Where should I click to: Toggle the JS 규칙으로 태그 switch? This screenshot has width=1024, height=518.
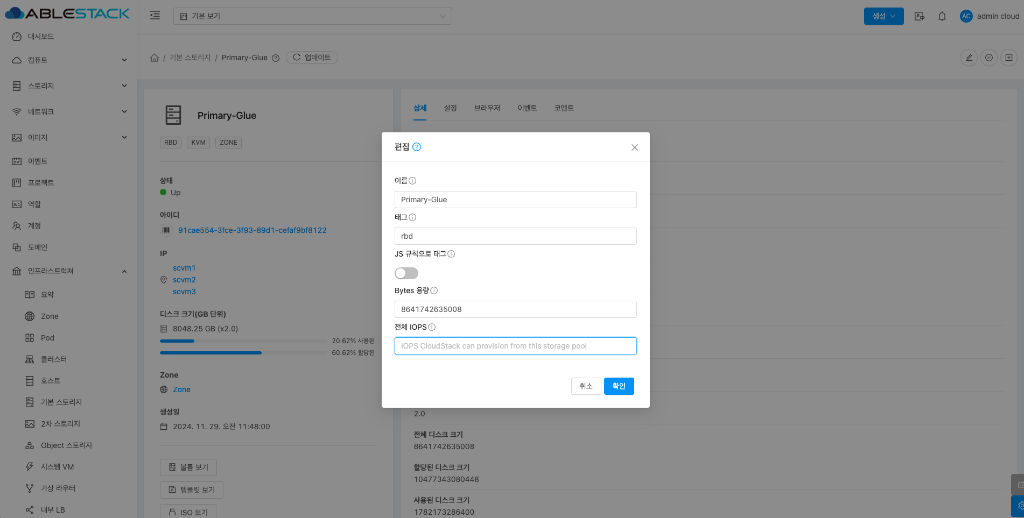(406, 273)
